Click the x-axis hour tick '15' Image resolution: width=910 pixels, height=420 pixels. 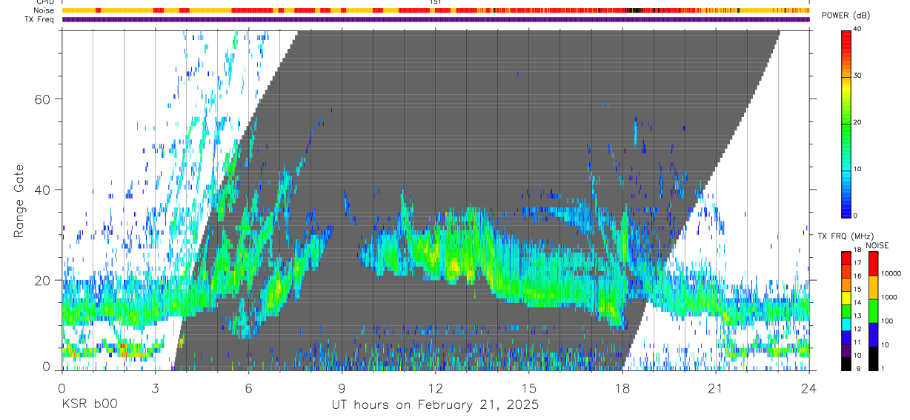coord(528,388)
